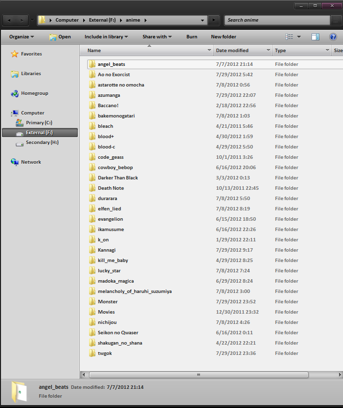Click the External (F:) drive icon
343x408 pixels.
click(20, 133)
